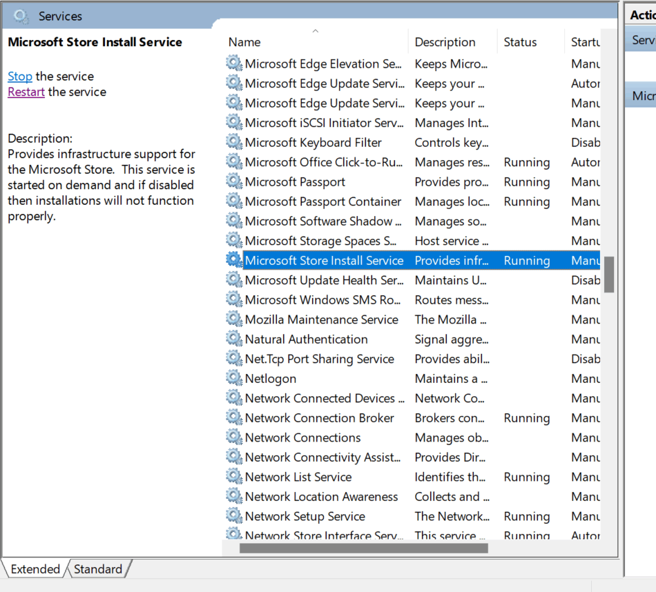The width and height of the screenshot is (656, 592).
Task: Click the gear icon of Microsoft iSCSI Initiator Service
Action: pyautogui.click(x=234, y=123)
